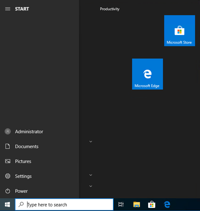Select the Productivity group header
This screenshot has width=200, height=211.
coord(110,9)
